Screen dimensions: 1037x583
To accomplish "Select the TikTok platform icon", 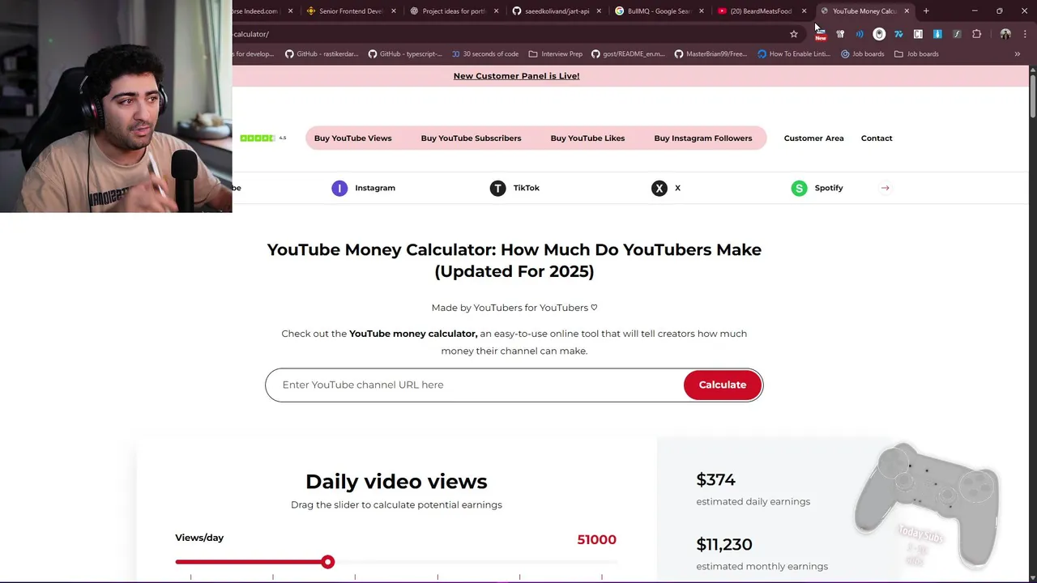I will [497, 188].
